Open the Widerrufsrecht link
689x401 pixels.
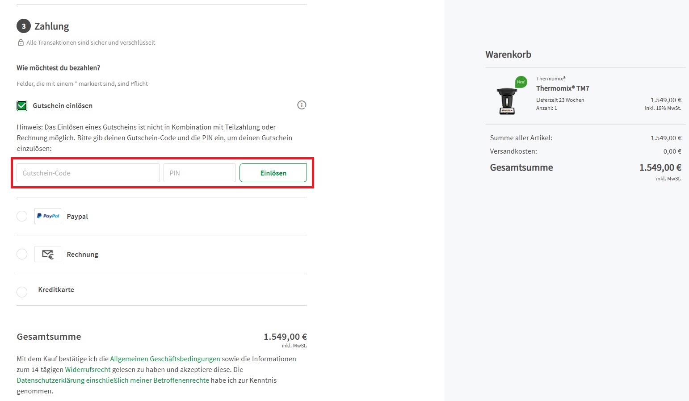pyautogui.click(x=88, y=370)
